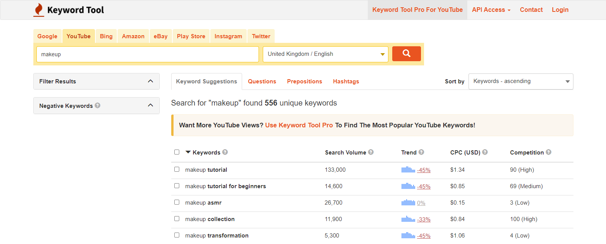The height and width of the screenshot is (244, 606).
Task: Open the Questions results tab
Action: [x=262, y=81]
